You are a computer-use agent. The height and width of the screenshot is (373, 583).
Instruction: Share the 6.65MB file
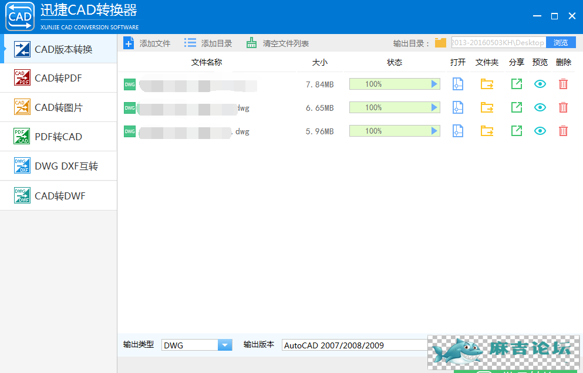(x=517, y=107)
